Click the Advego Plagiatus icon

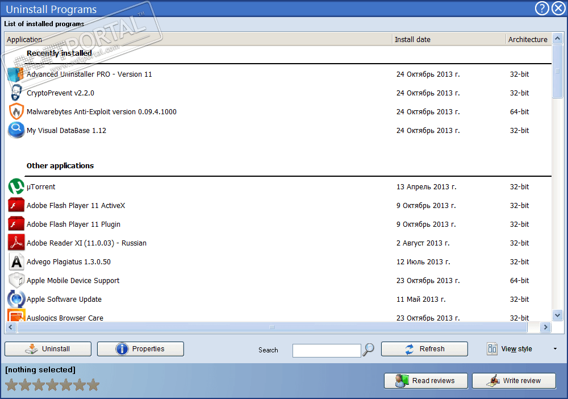[x=16, y=261]
